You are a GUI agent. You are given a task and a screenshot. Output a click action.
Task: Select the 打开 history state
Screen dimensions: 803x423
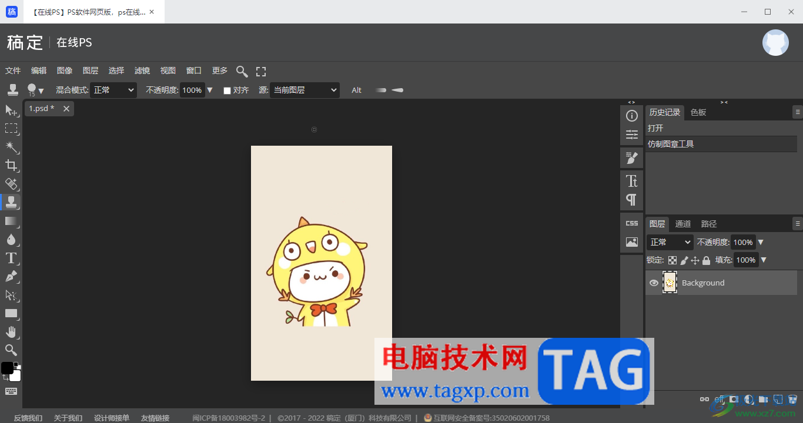721,128
